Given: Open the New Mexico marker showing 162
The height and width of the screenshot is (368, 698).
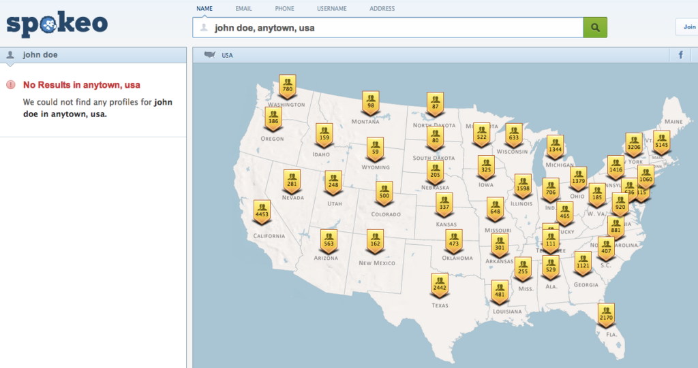Looking at the screenshot, I should [376, 241].
